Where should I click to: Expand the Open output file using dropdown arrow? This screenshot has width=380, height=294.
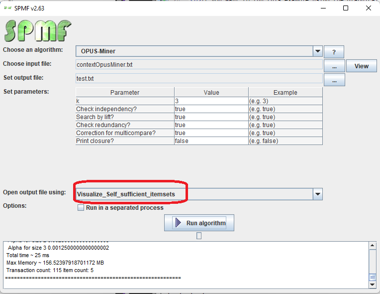(x=317, y=194)
